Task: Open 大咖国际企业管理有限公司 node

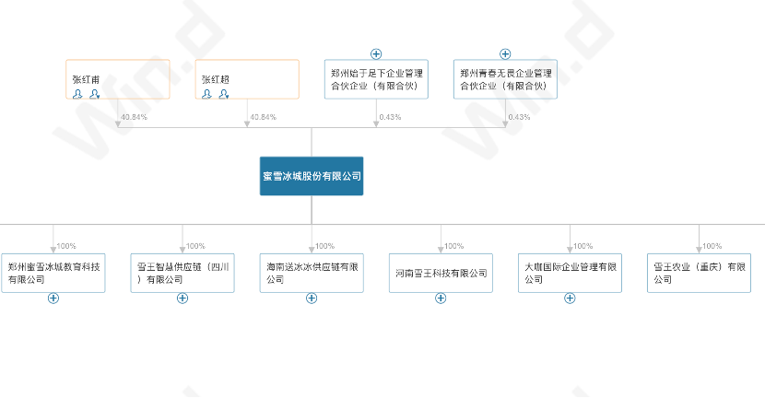Action: pyautogui.click(x=570, y=273)
